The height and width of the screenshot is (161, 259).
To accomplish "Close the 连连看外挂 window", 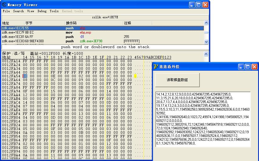I will (x=254, y=67).
